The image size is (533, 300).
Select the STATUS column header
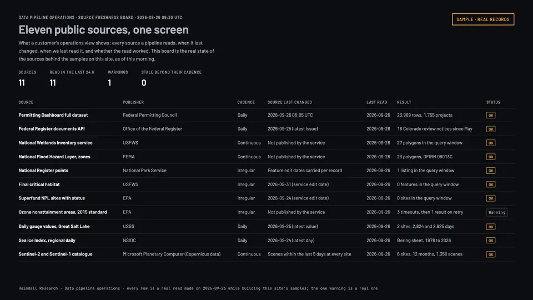point(493,102)
